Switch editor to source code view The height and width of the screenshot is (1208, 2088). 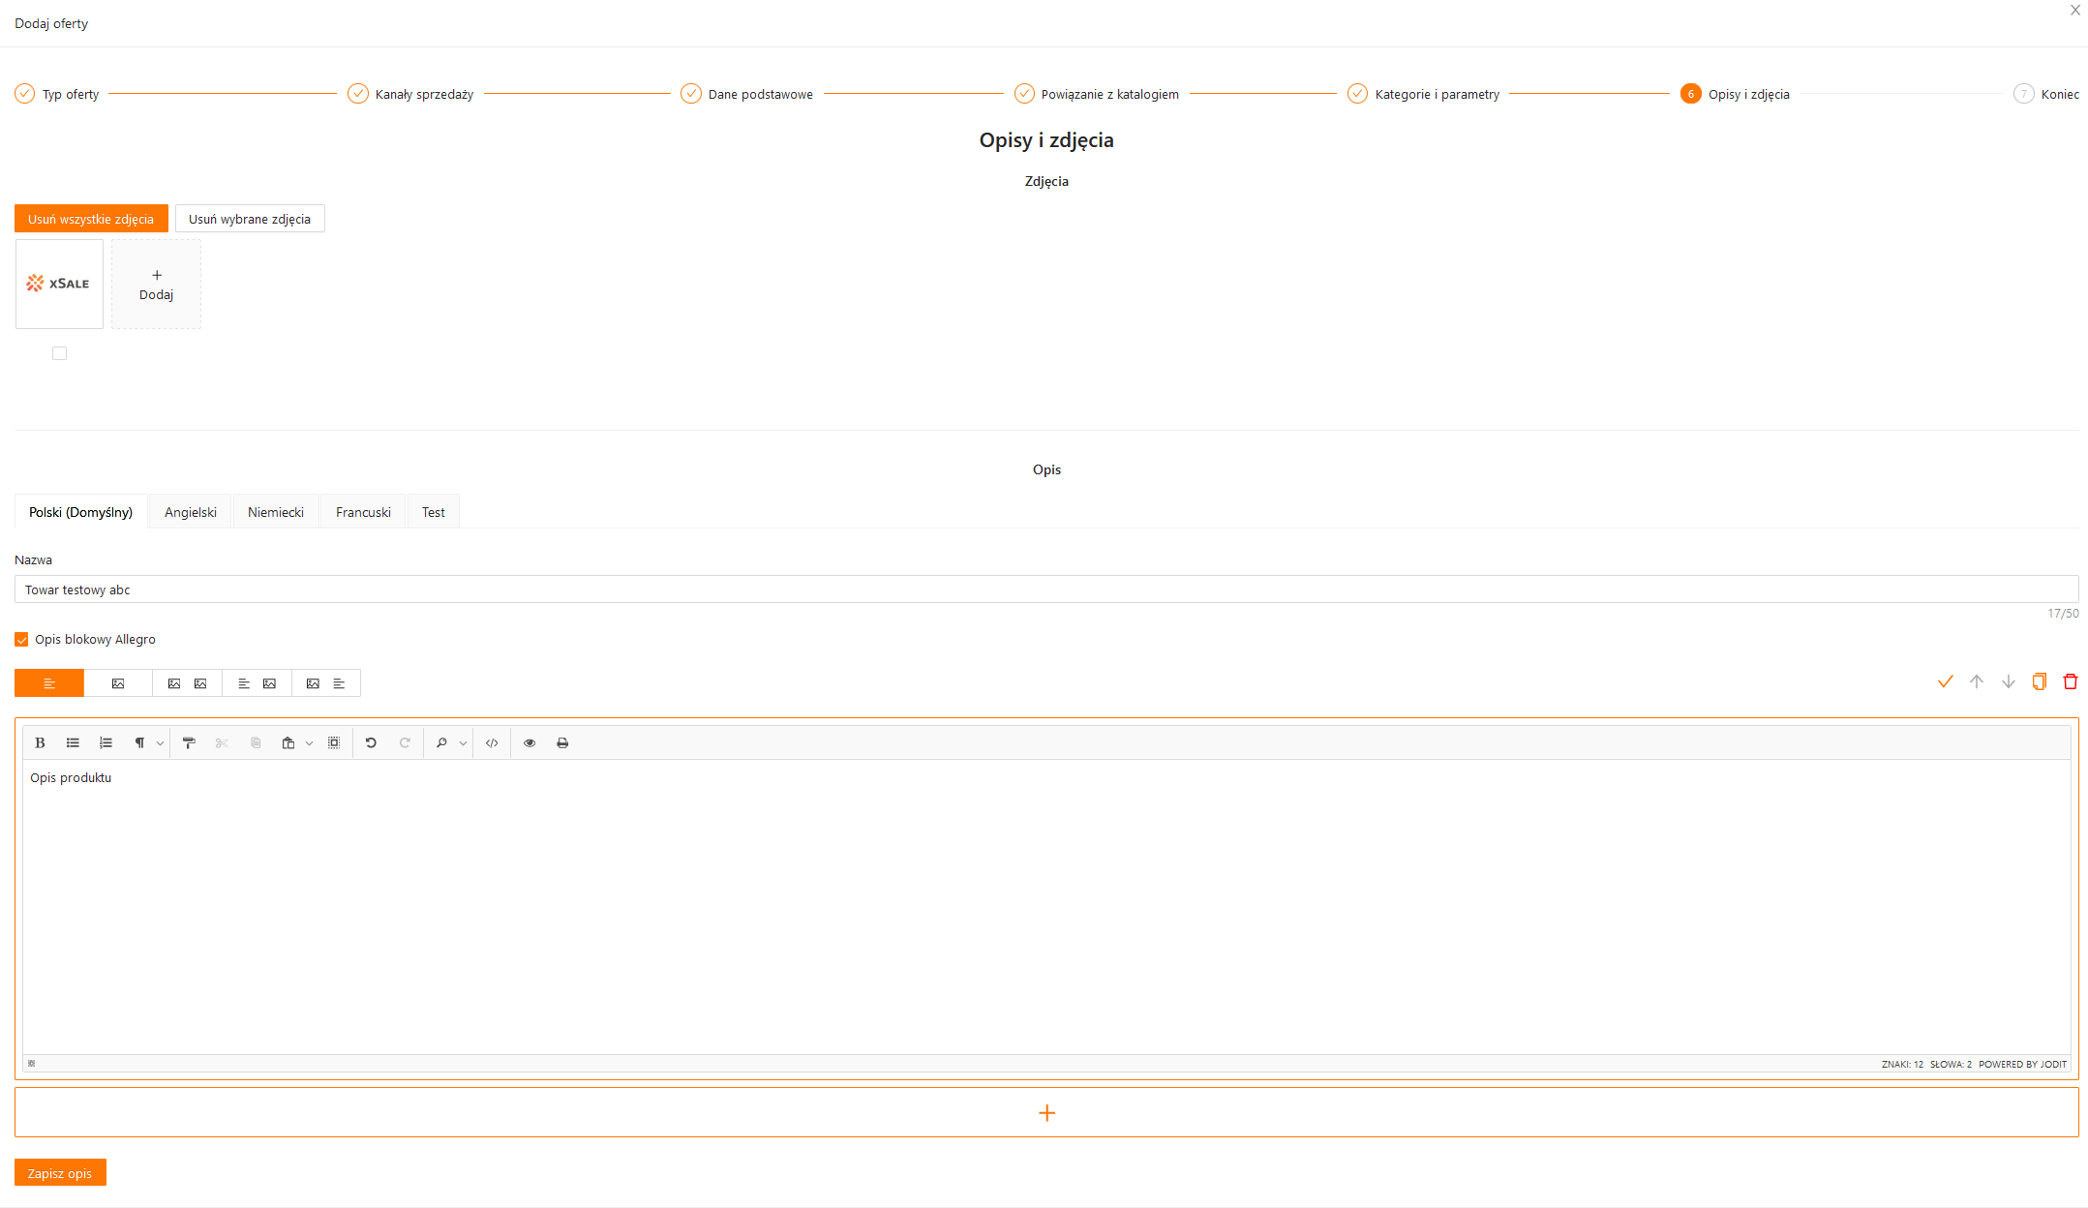pos(492,742)
